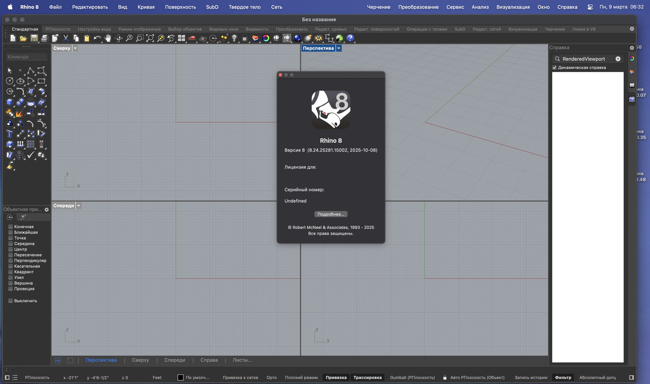
Task: Click the padlock lock icon
Action: pyautogui.click(x=245, y=38)
